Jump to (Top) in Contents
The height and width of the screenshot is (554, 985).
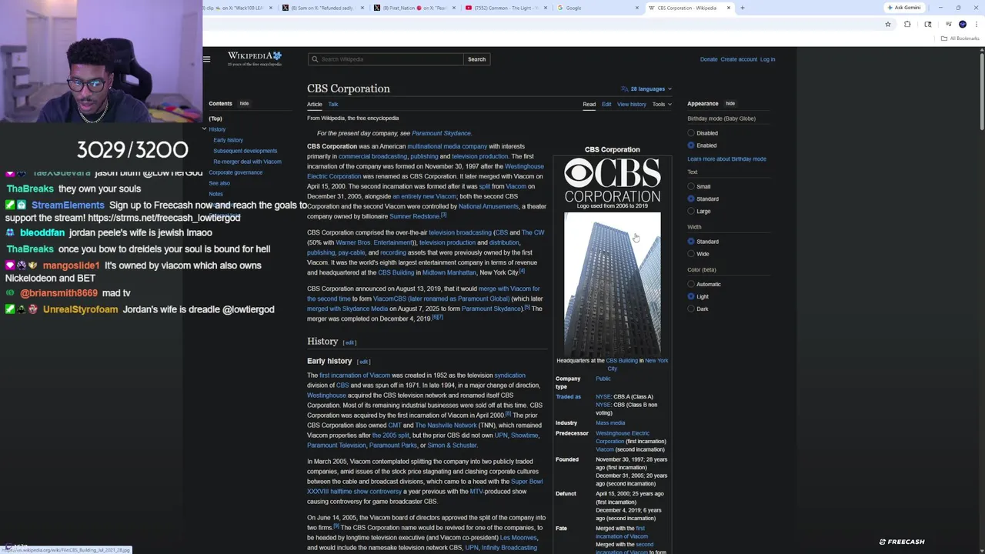(x=215, y=118)
